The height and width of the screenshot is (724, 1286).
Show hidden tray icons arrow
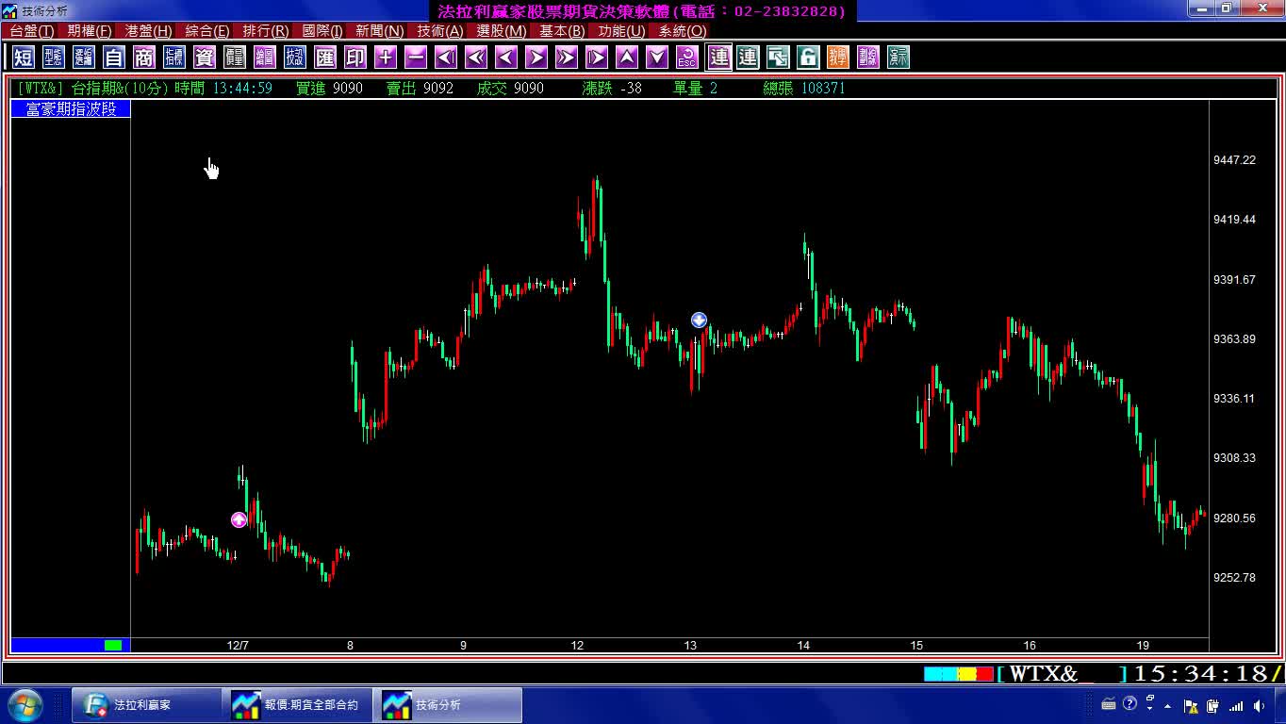click(1168, 706)
